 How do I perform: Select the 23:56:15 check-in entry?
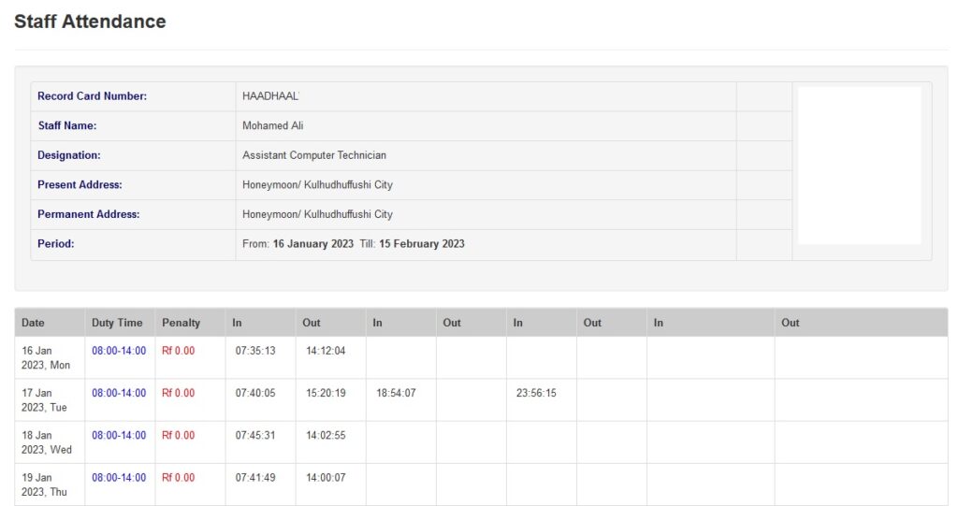point(536,393)
